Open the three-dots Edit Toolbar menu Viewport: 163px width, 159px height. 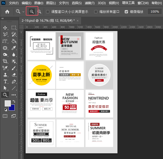tap(14, 95)
